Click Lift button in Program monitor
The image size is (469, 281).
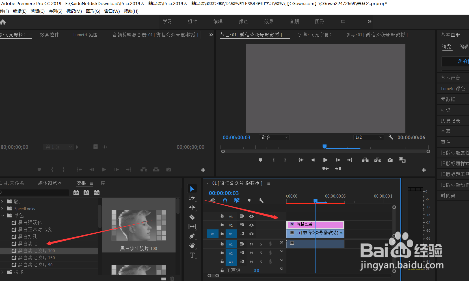pos(365,160)
